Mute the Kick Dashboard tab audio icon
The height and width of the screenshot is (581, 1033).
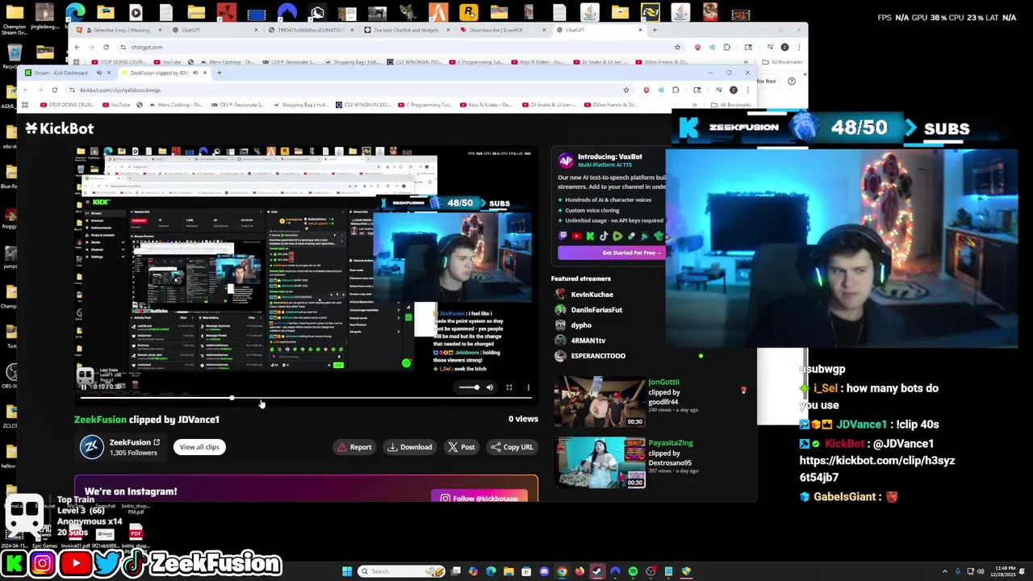click(98, 73)
